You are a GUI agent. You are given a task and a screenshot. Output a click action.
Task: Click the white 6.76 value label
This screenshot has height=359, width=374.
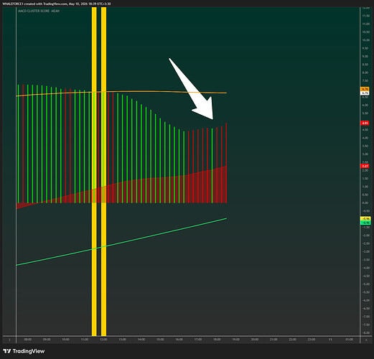pos(365,93)
